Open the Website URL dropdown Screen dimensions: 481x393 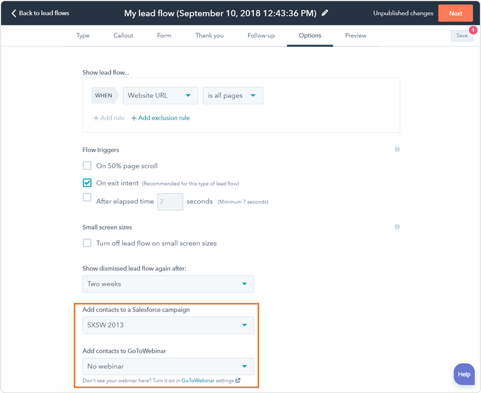(x=160, y=96)
